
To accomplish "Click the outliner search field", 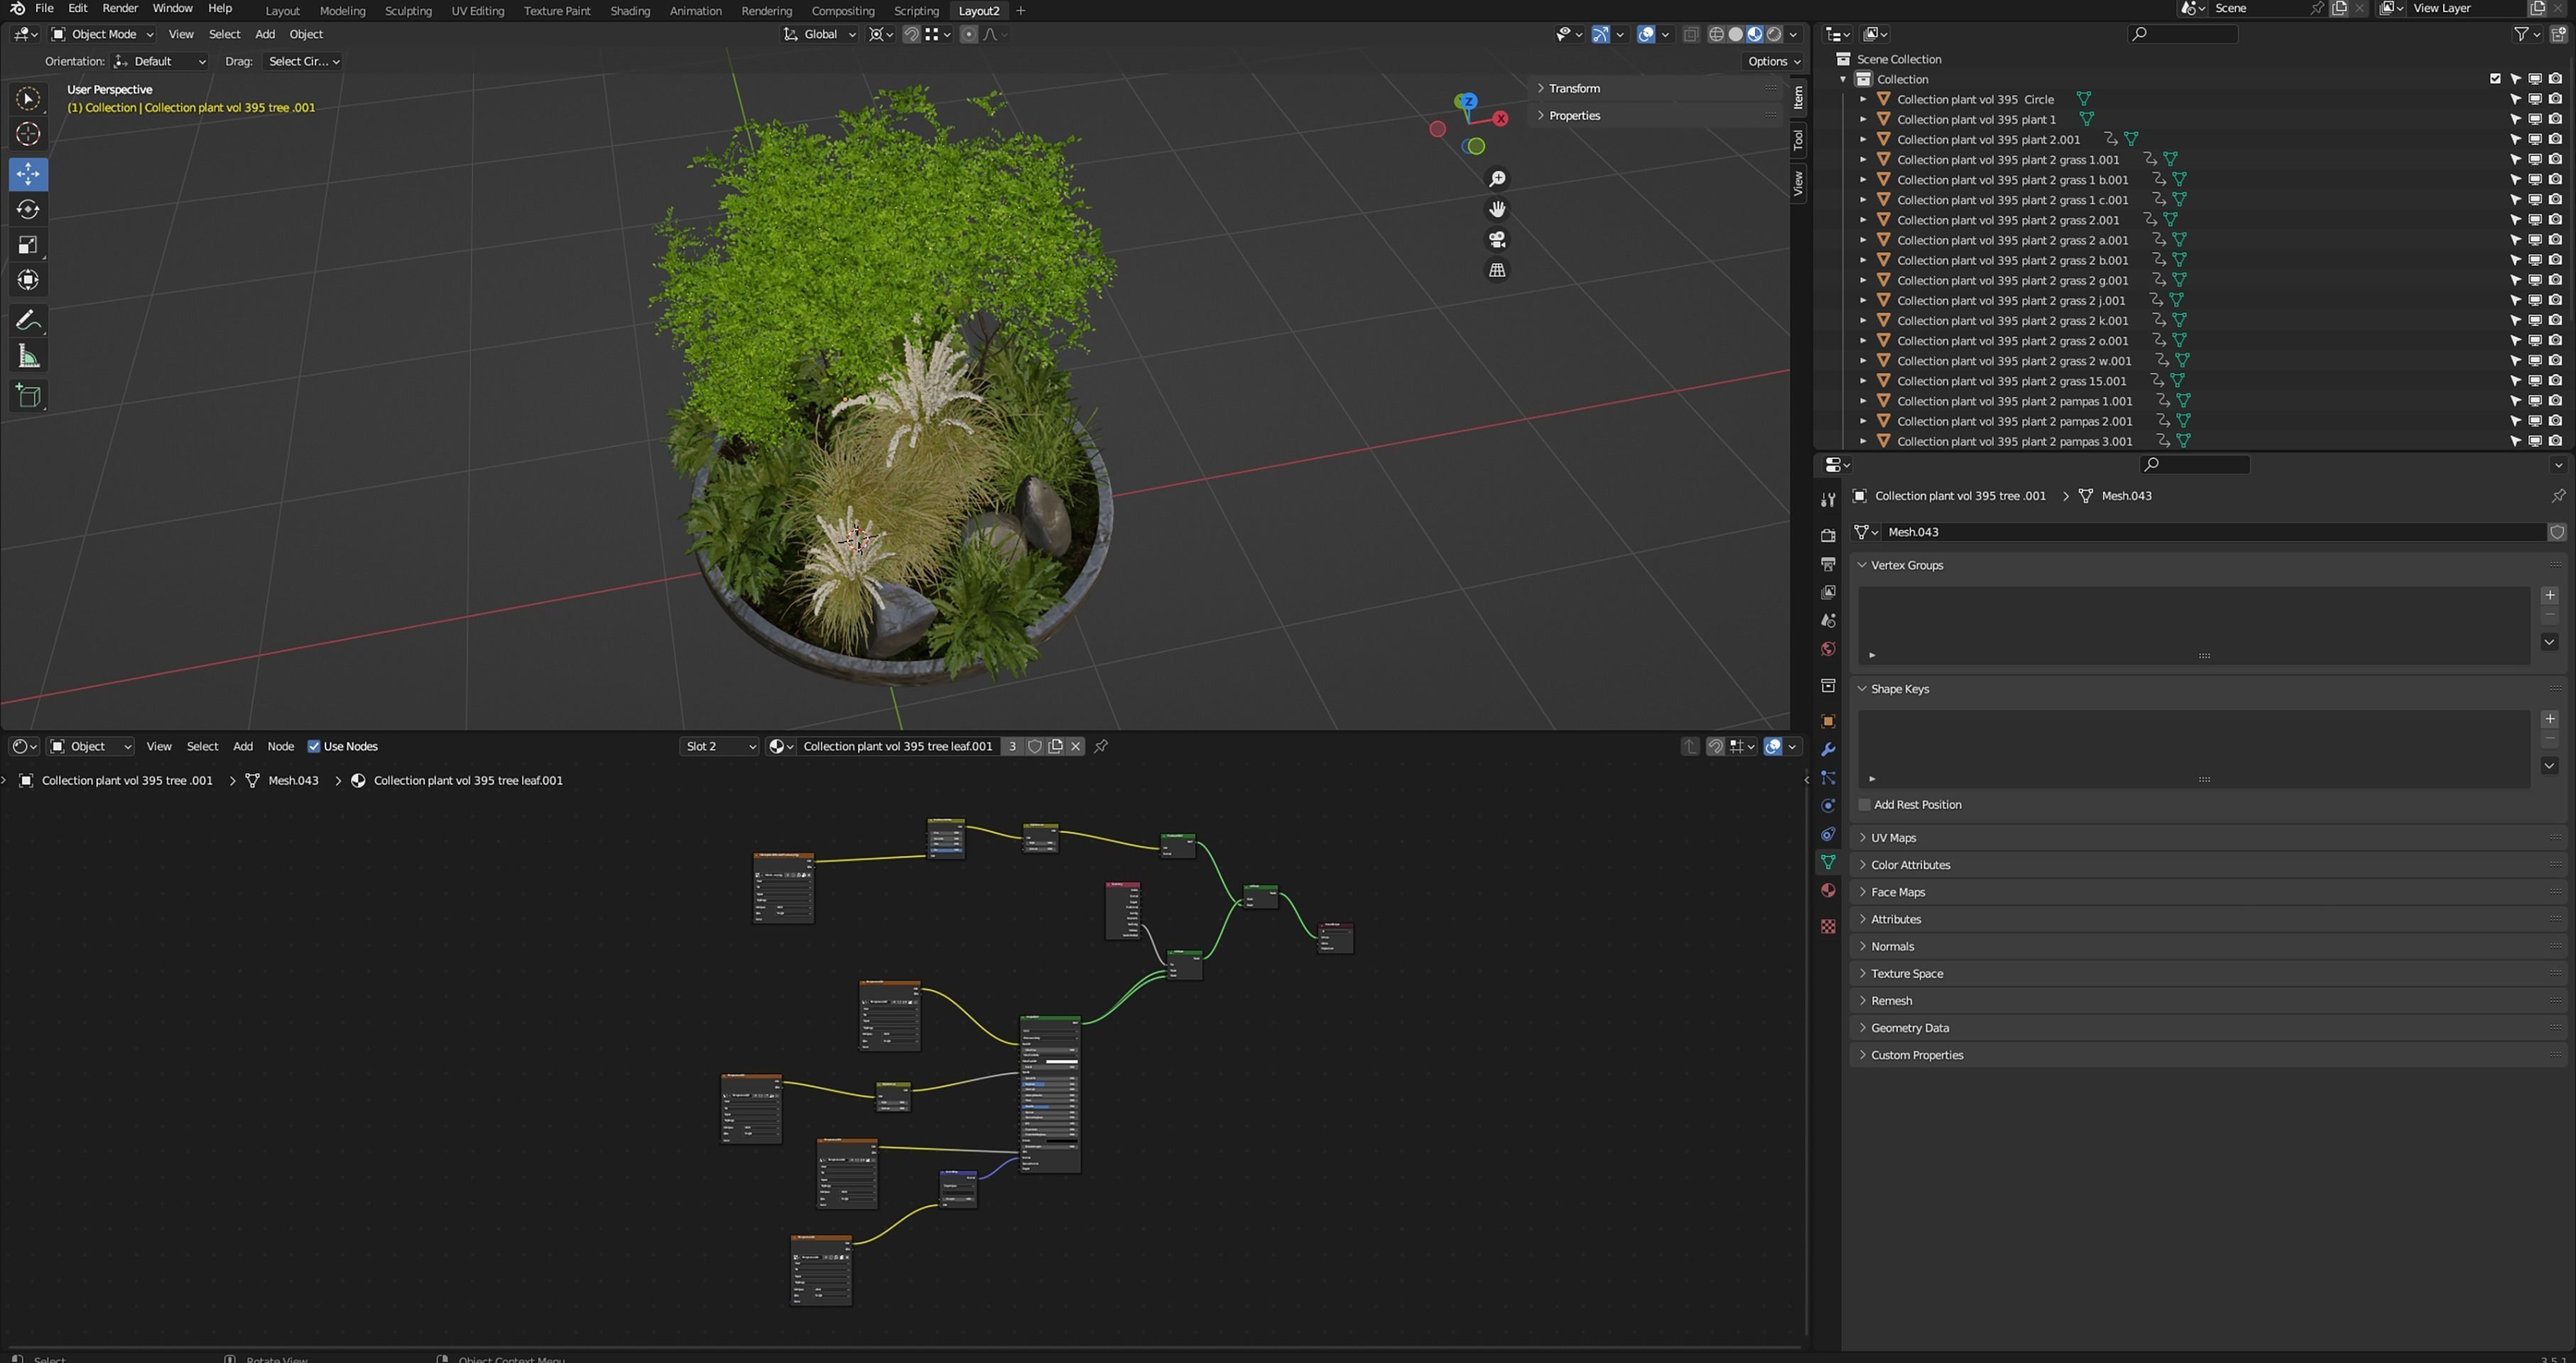I will pyautogui.click(x=2183, y=34).
